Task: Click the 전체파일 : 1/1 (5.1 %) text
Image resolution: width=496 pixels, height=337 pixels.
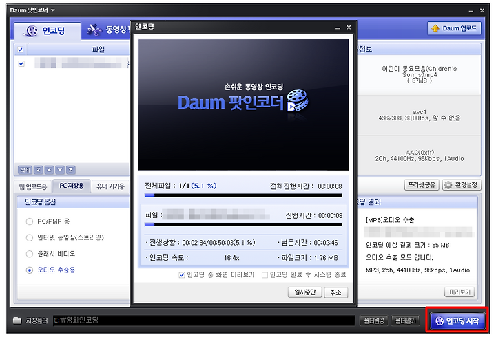Action: pos(180,186)
